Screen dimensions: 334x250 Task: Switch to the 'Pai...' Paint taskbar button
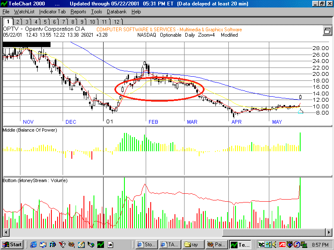point(217,245)
